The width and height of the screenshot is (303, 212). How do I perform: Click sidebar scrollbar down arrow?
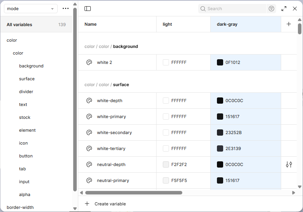pyautogui.click(x=75, y=208)
